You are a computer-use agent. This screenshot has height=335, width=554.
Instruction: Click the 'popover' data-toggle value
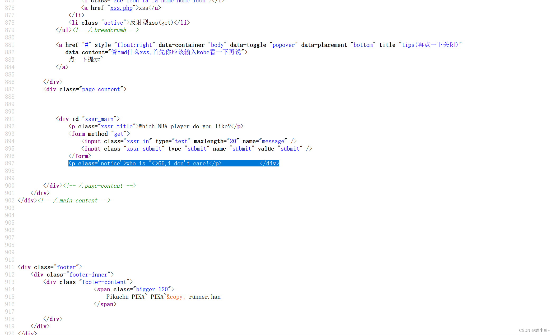tap(283, 45)
